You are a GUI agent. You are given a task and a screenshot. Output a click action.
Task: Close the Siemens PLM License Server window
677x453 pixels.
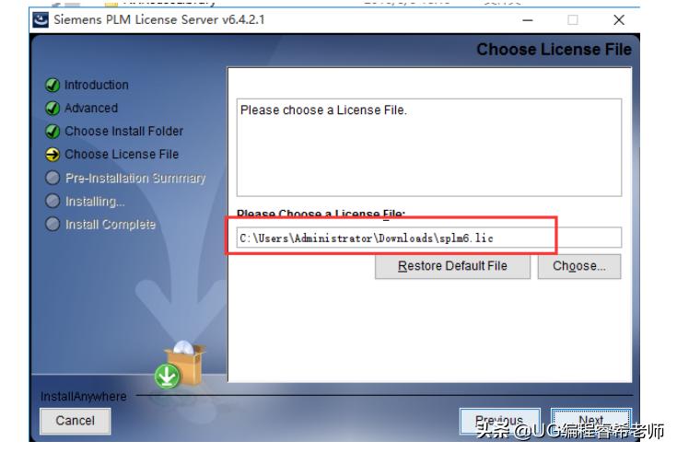point(619,20)
